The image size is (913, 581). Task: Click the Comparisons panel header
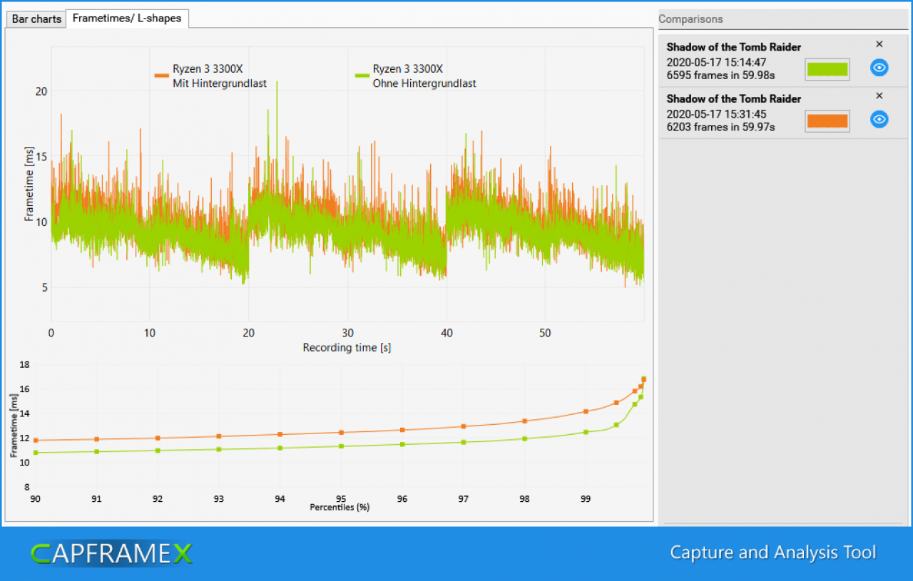click(782, 19)
